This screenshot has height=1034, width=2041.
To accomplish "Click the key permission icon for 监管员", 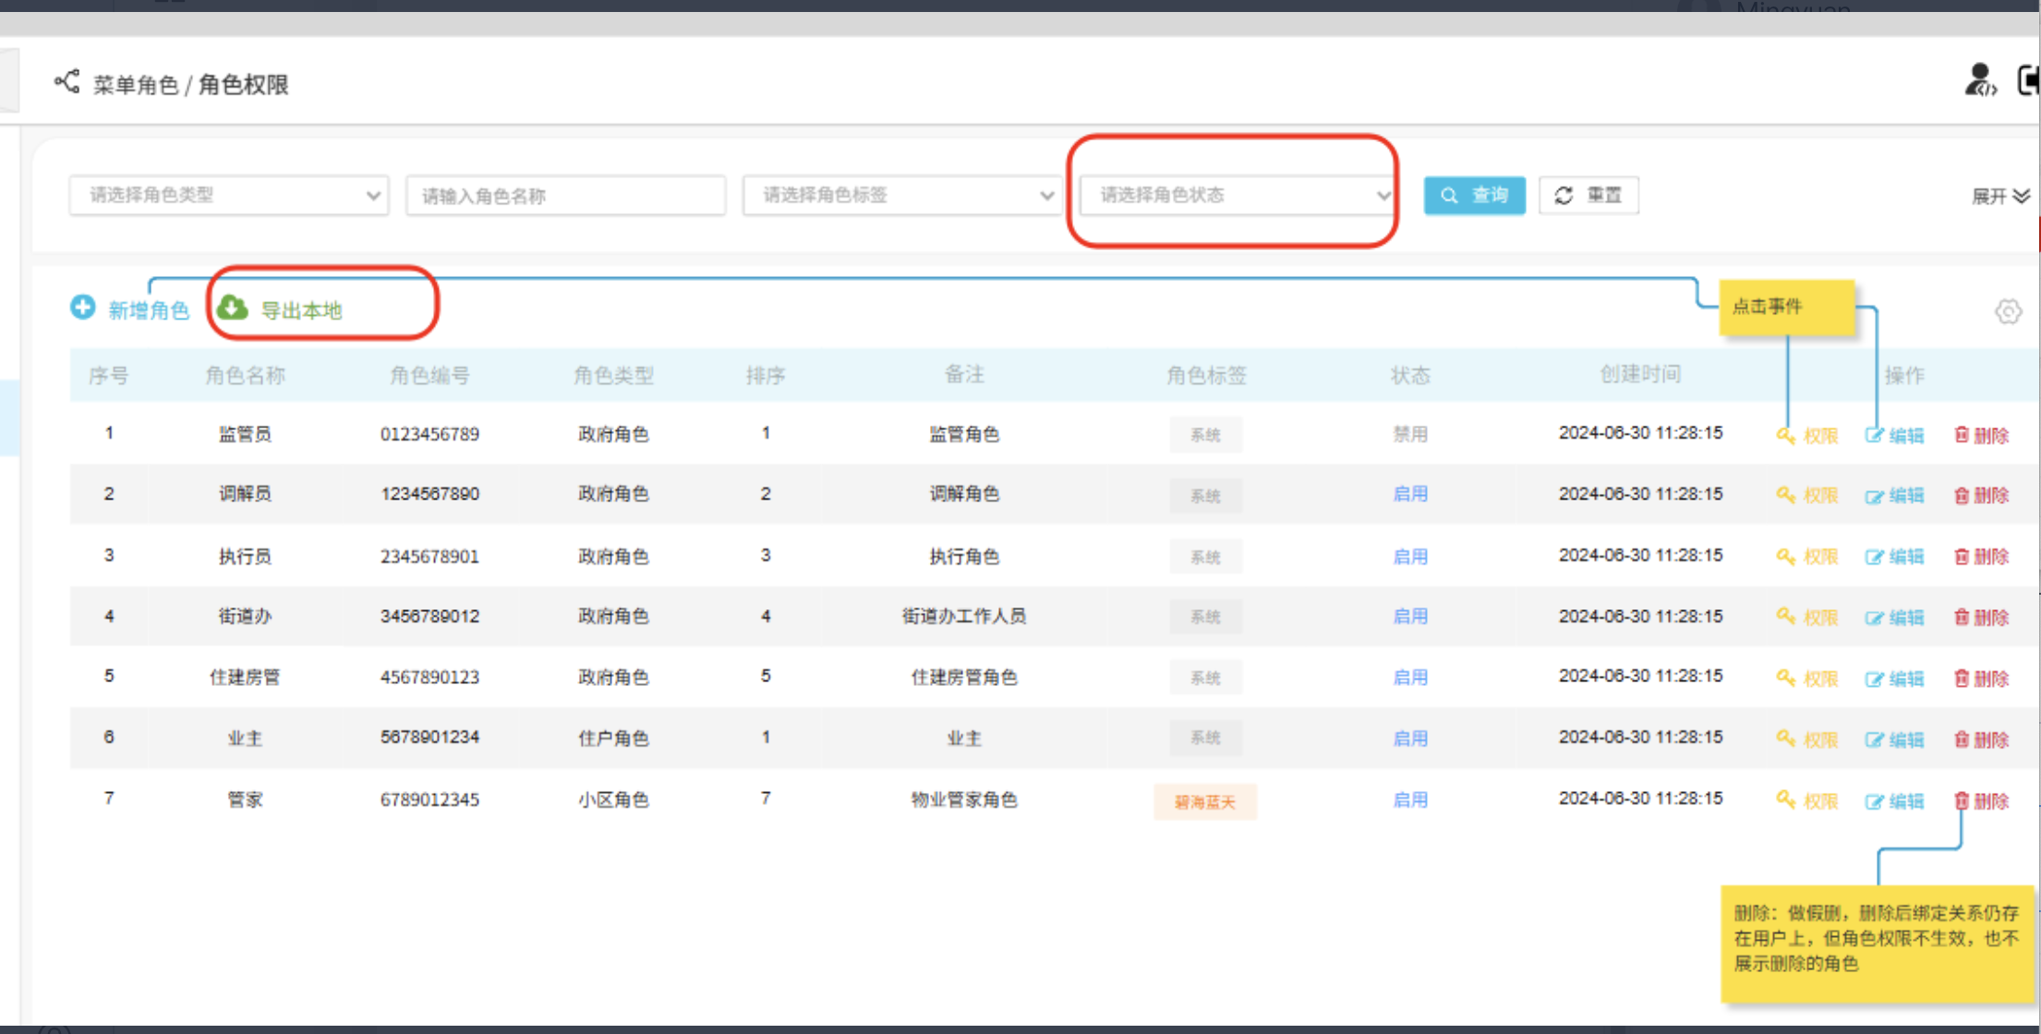I will (x=1785, y=435).
